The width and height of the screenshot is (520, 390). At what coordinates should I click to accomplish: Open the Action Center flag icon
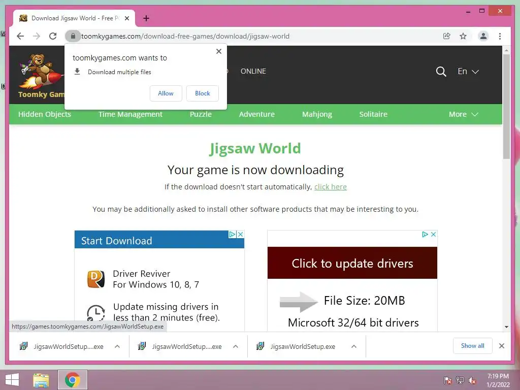[x=448, y=380]
